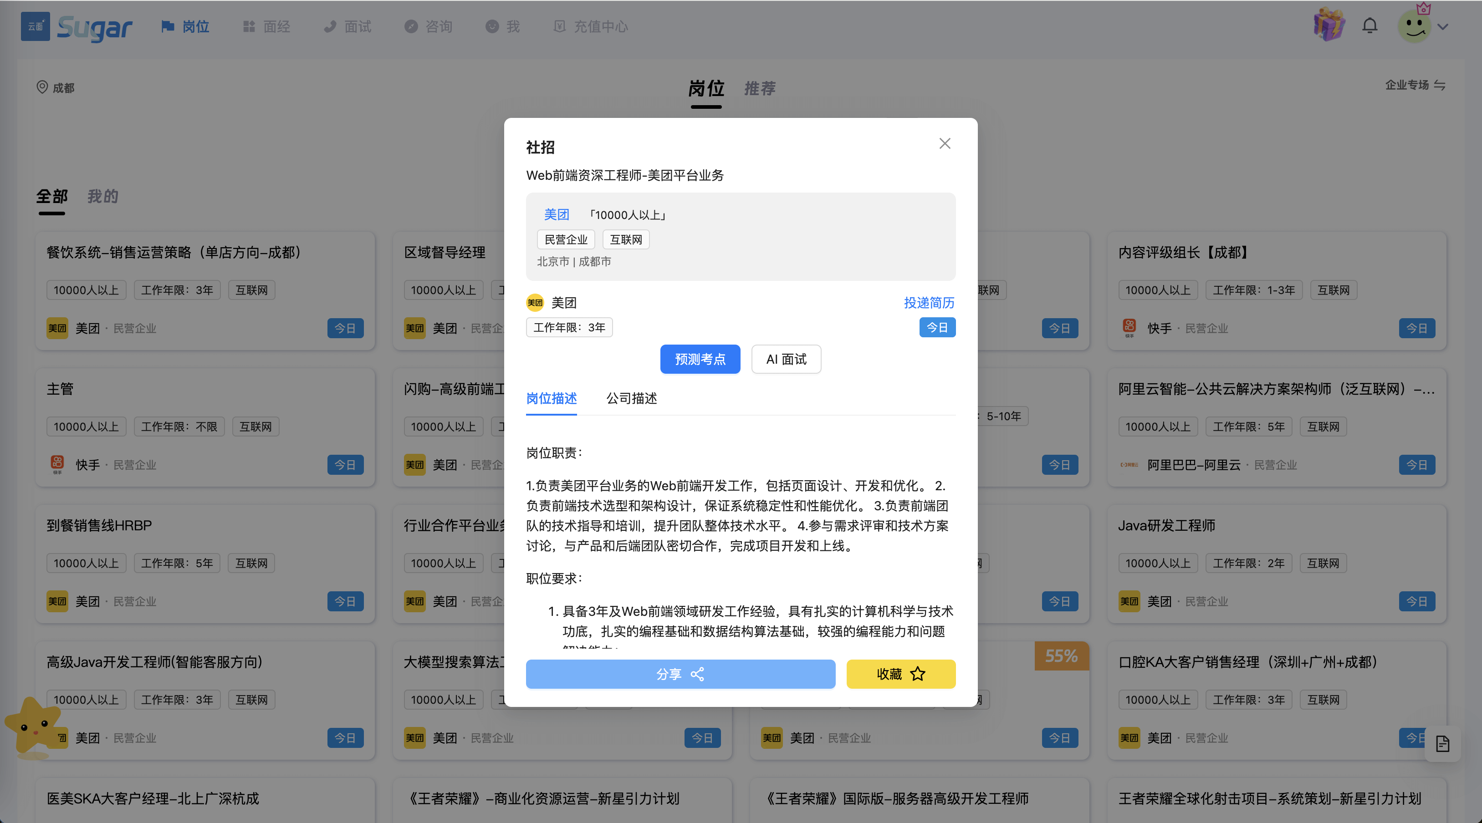Open 我 in top navigation
Image resolution: width=1482 pixels, height=823 pixels.
503,26
